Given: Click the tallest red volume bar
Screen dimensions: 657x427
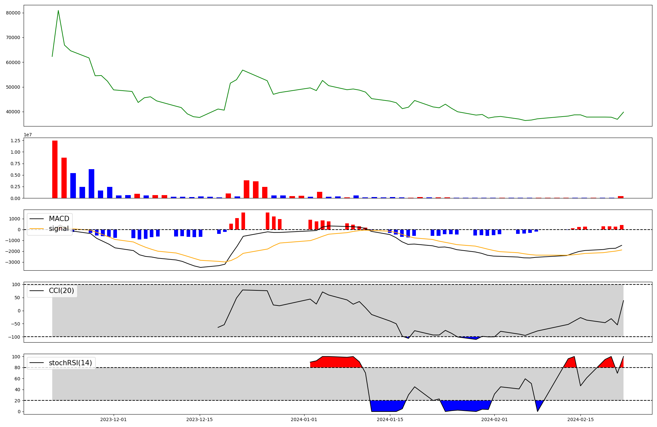Looking at the screenshot, I should point(55,169).
